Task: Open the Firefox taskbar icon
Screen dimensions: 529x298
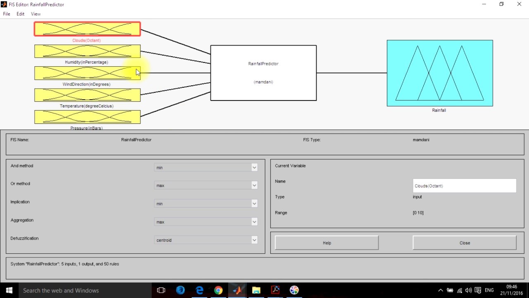Action: (180, 291)
